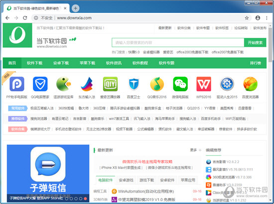Open QQ音乐2016 music note icon
Viewport: 274px width, 204px height.
pos(157,84)
